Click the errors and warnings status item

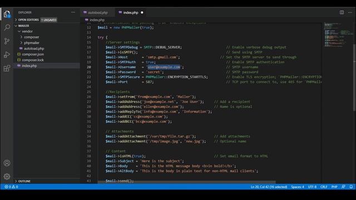click(x=11, y=187)
